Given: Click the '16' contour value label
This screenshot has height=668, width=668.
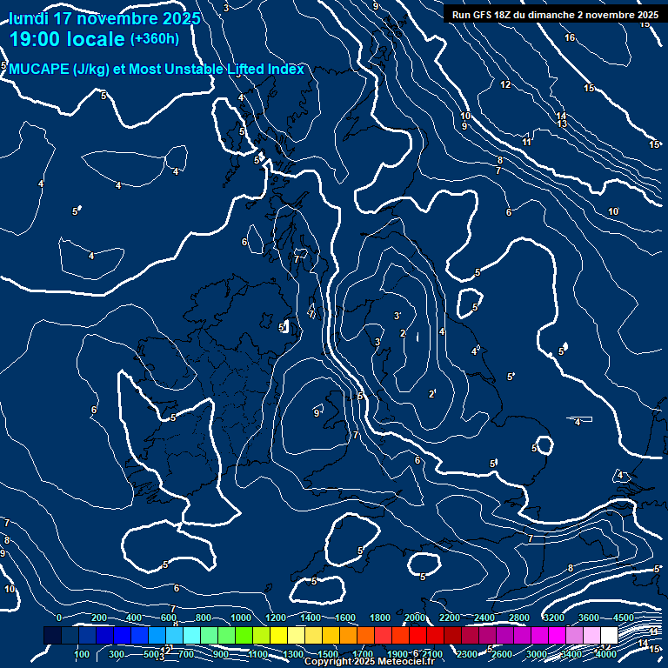Looking at the screenshot, I should point(570,37).
